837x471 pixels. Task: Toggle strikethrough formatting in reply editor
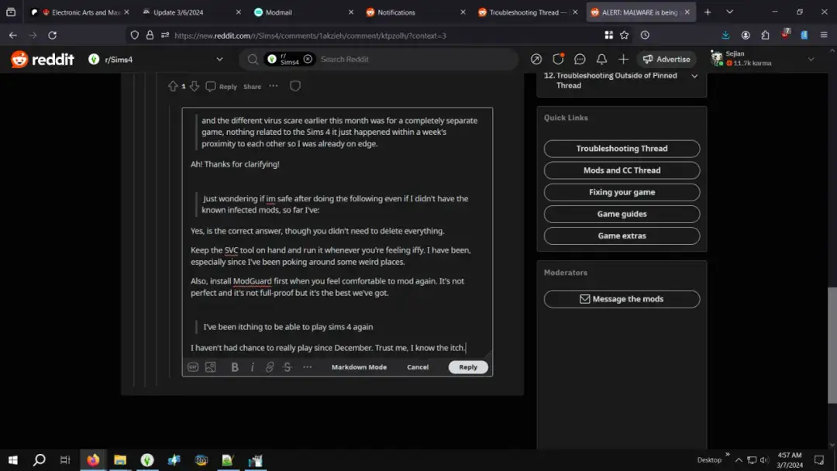tap(288, 367)
